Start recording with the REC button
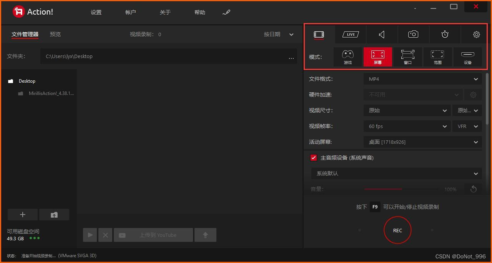 tap(397, 230)
